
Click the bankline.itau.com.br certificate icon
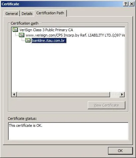[x=28, y=40]
